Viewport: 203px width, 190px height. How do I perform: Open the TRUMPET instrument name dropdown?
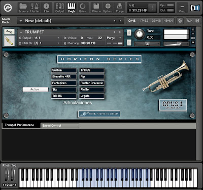[21, 32]
